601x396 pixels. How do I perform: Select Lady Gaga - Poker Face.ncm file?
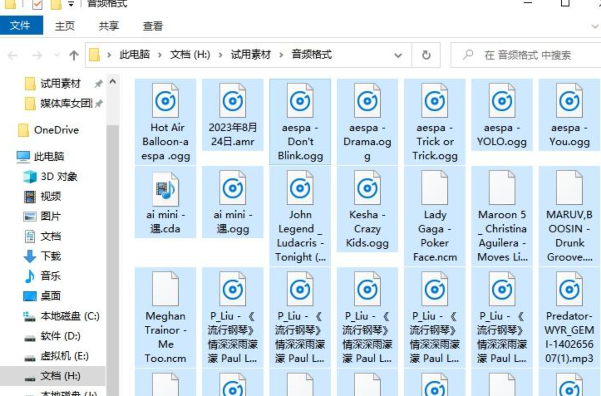pos(435,216)
